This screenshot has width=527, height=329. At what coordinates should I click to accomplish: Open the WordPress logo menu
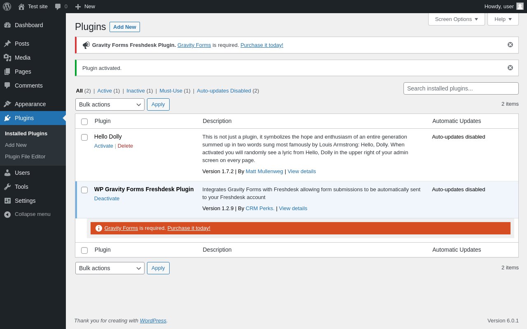[7, 7]
